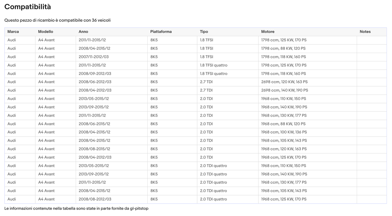The image size is (392, 216).
Task: Select the 2698 ccm, 120 KW, 163 PS cell
Action: 284,82
